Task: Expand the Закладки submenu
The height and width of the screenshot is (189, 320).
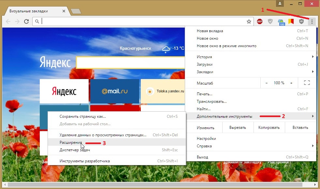Action: [x=251, y=72]
